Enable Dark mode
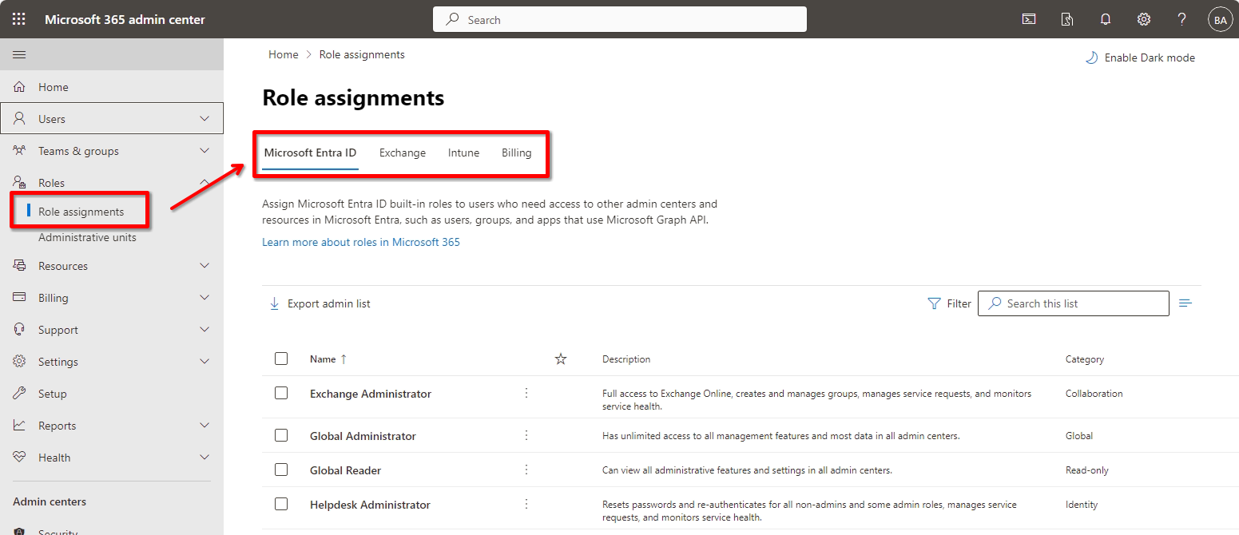This screenshot has height=535, width=1239. tap(1140, 57)
